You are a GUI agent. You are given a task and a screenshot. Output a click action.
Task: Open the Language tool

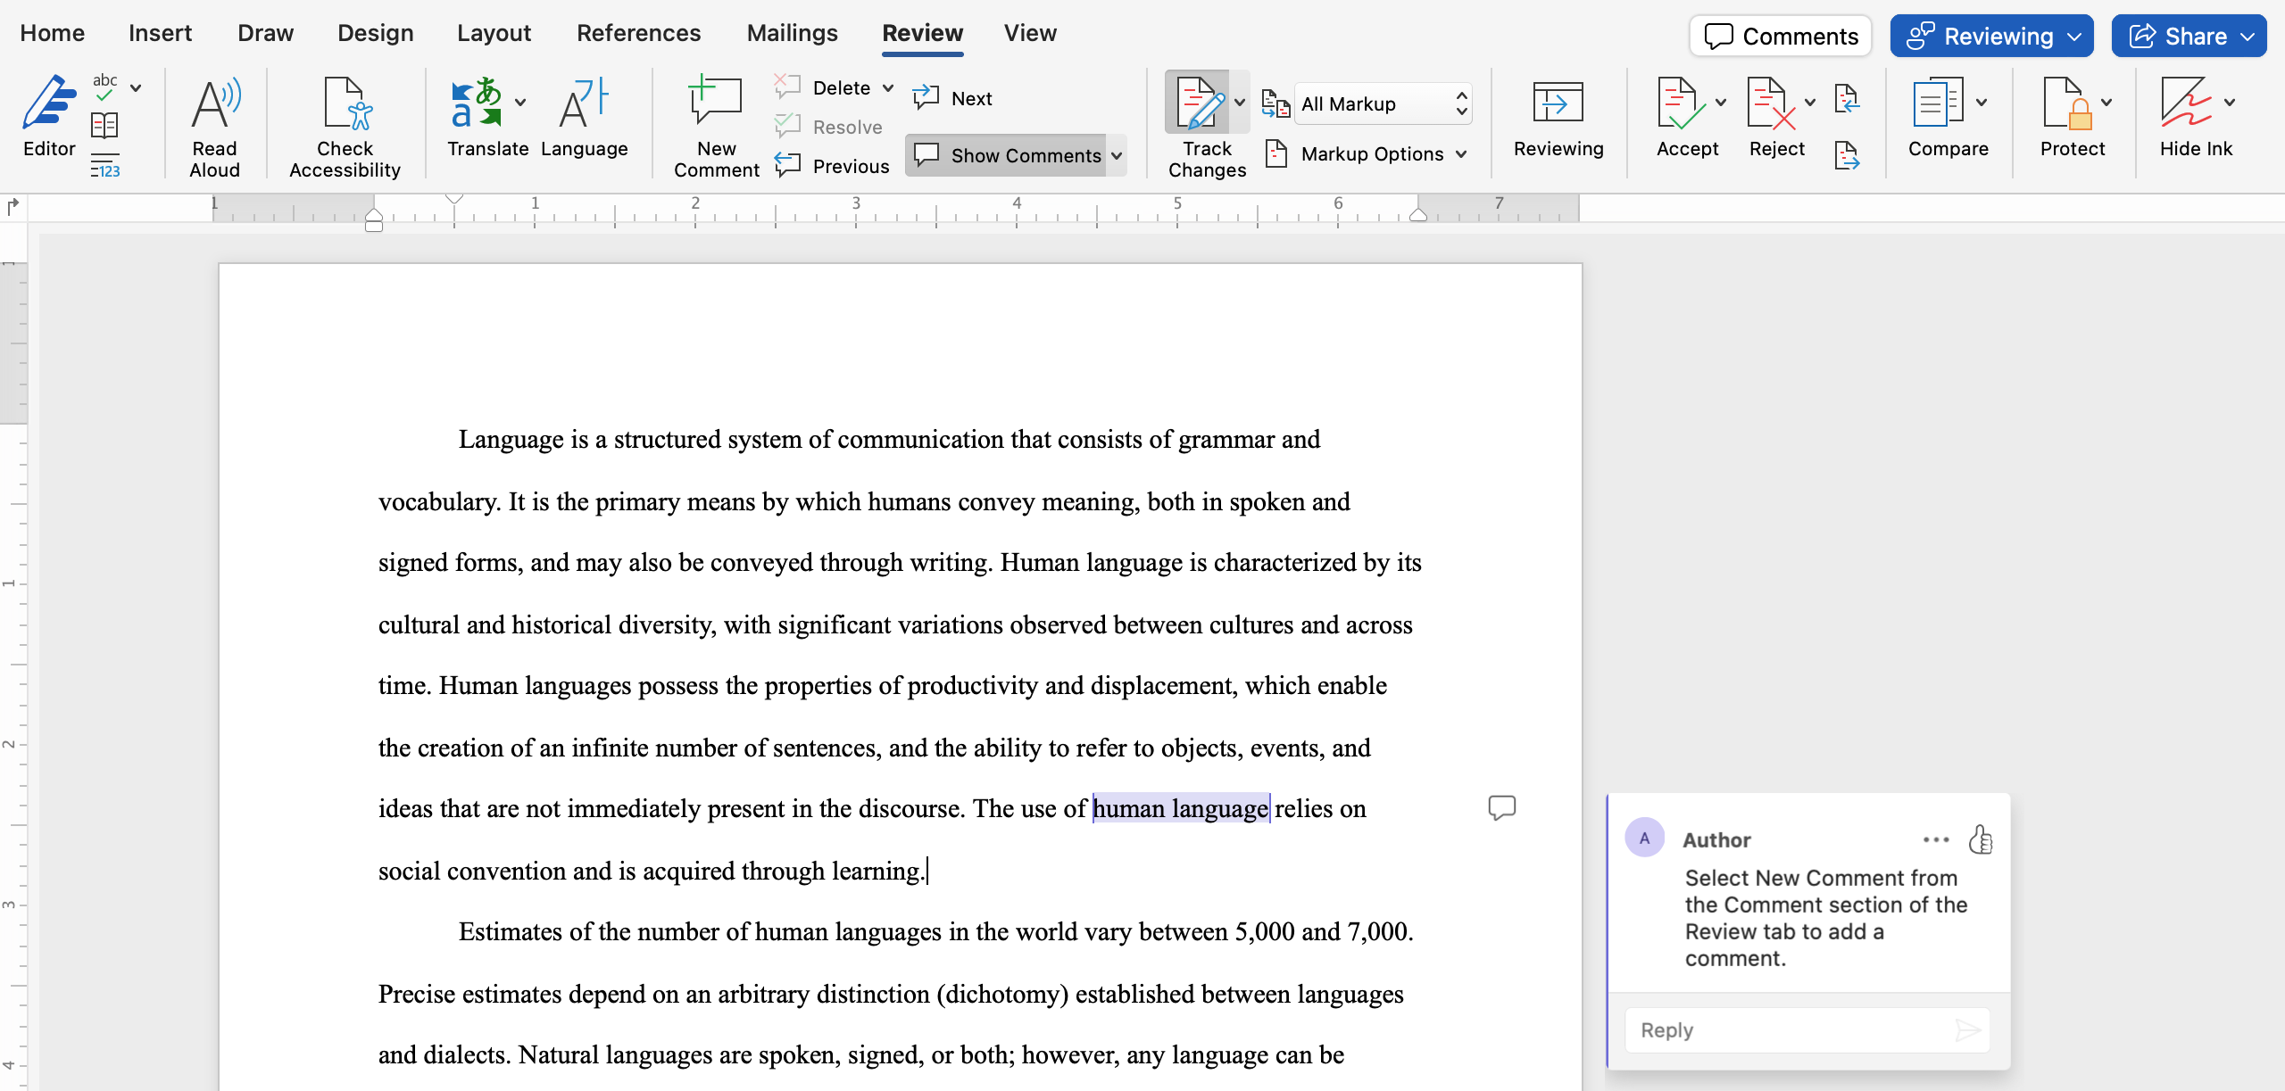coord(584,116)
